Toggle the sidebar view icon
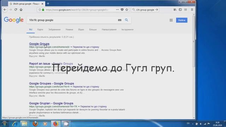Screen dimensions: 226x127 (x=180, y=10)
